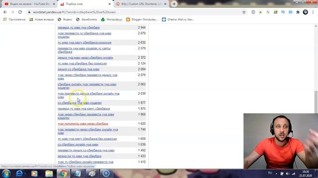Open query link with 2 062 impressions
This screenshot has width=318, height=178.
tap(87, 86)
